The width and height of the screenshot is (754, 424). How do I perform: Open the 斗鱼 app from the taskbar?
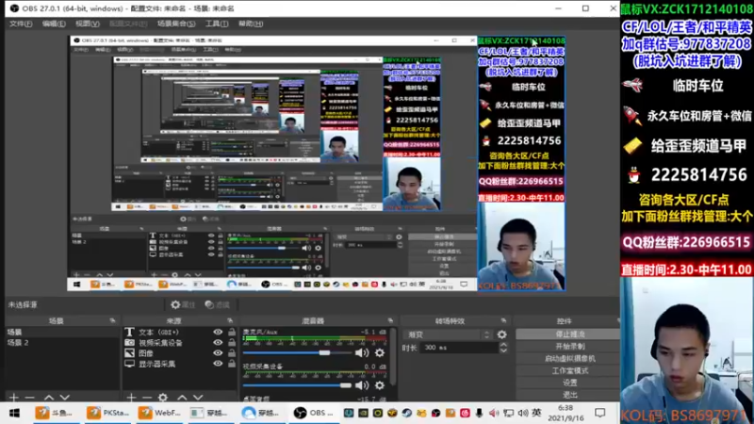point(54,413)
